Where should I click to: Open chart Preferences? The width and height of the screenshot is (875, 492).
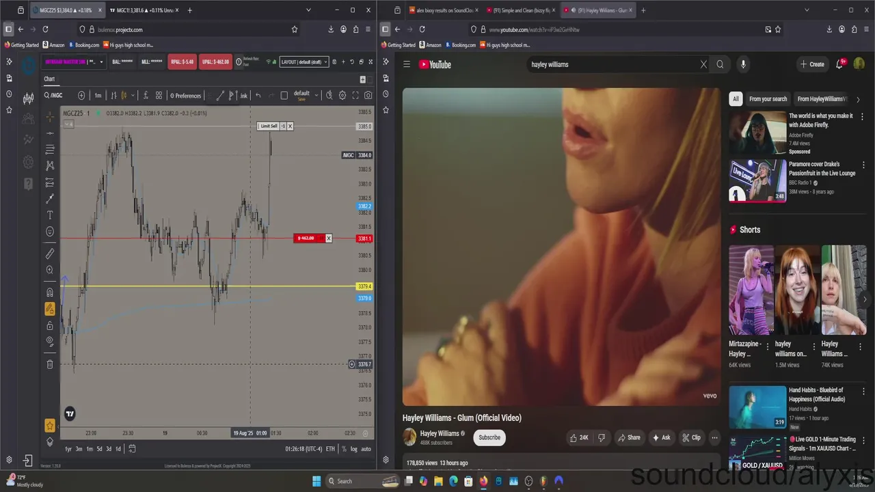[185, 96]
